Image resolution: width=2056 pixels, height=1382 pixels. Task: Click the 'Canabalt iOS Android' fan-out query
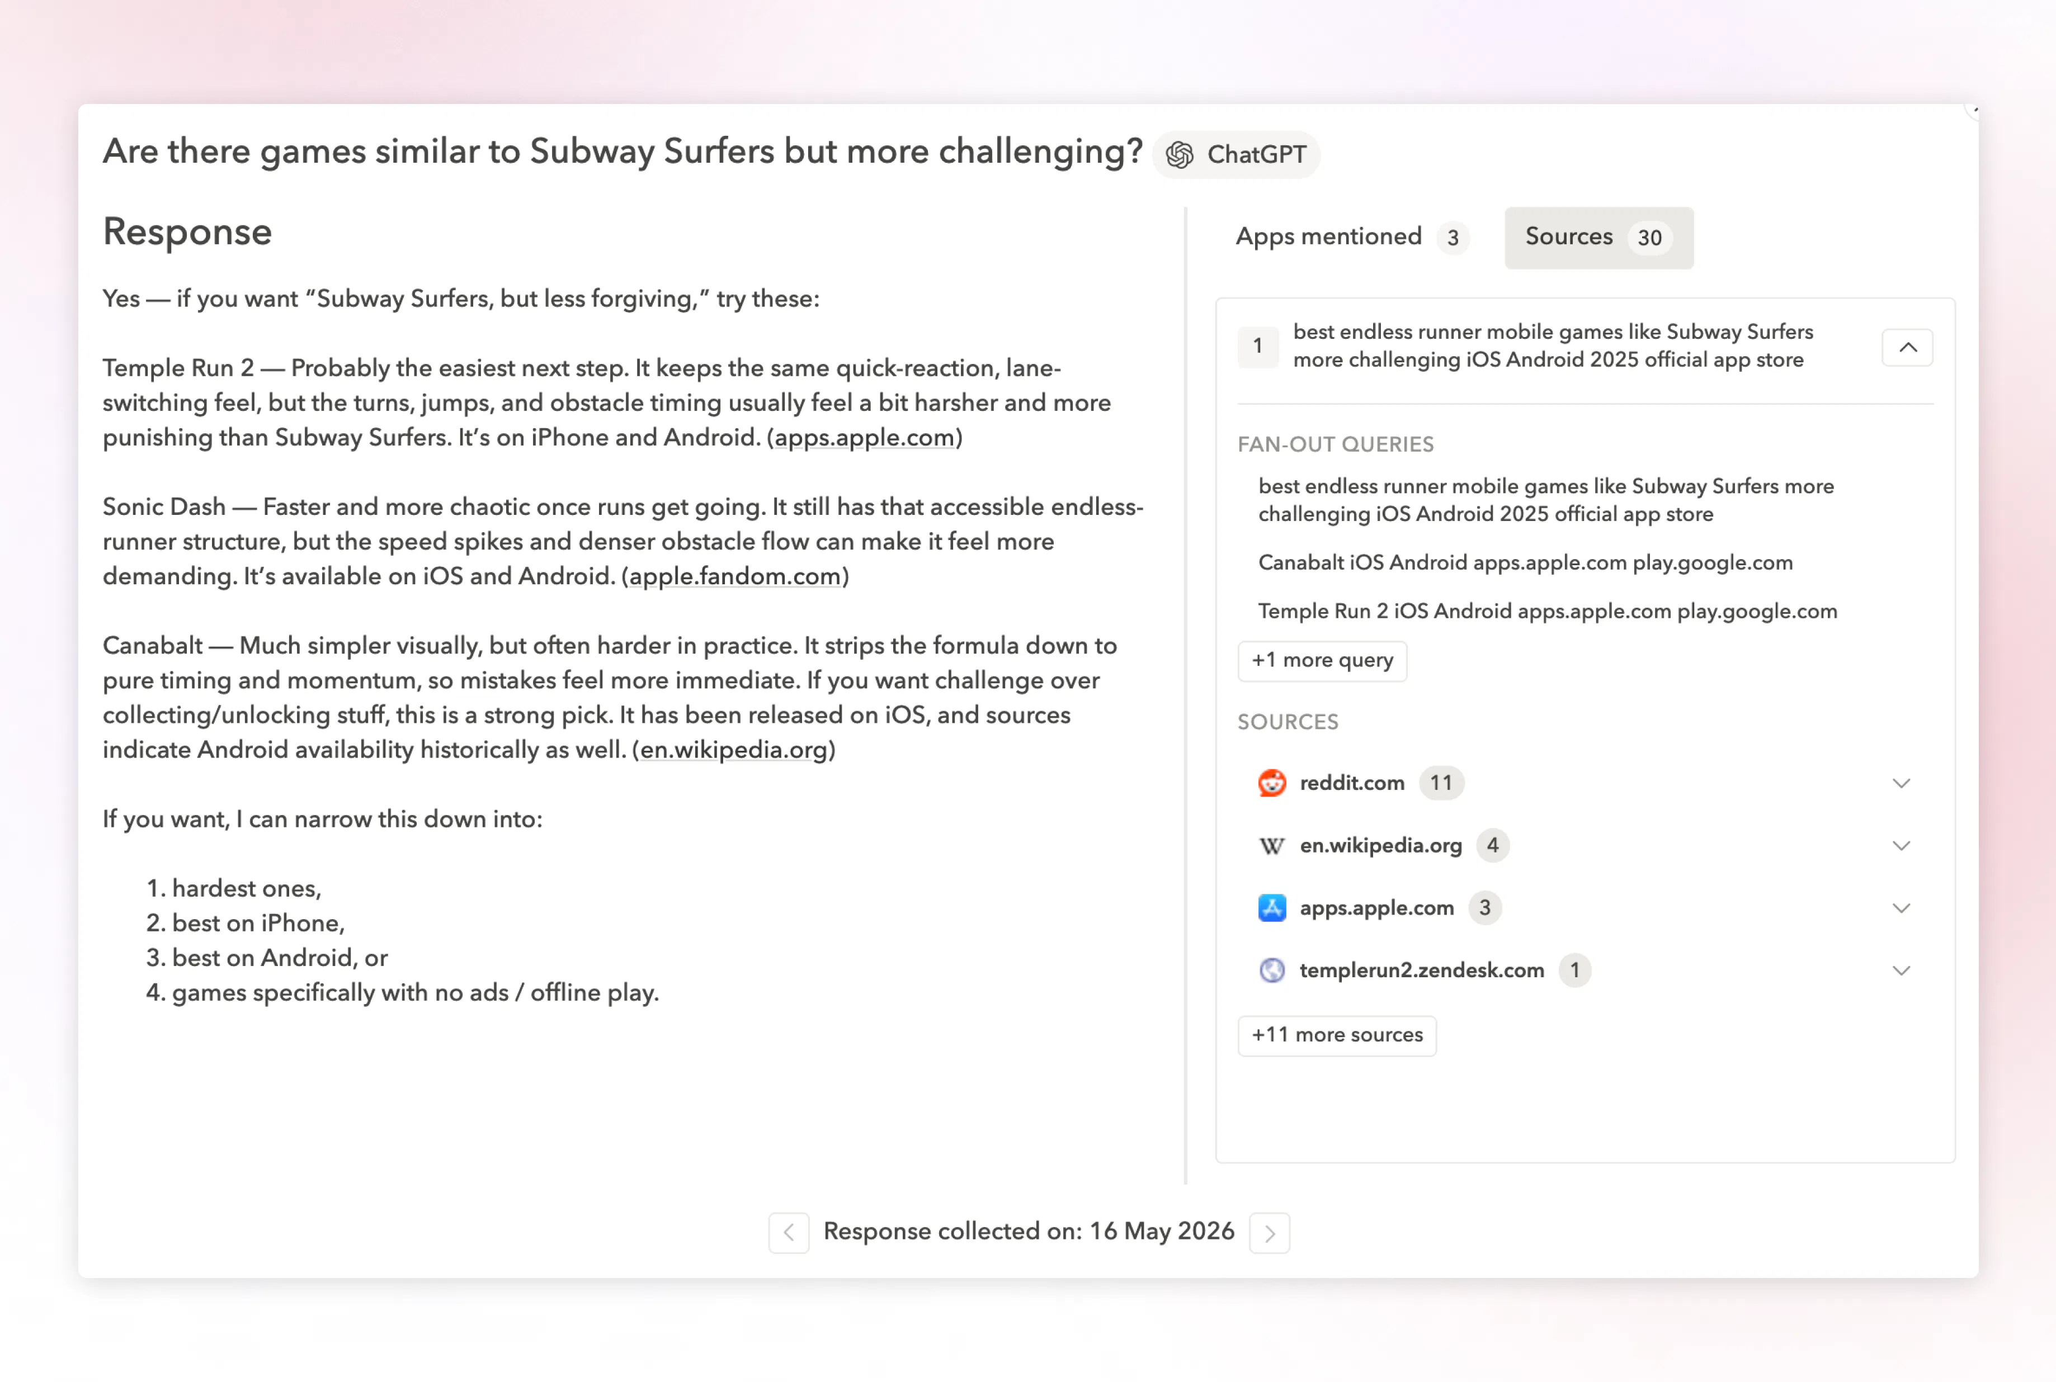1525,562
